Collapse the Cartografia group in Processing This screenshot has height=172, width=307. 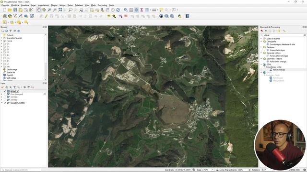pos(261,42)
